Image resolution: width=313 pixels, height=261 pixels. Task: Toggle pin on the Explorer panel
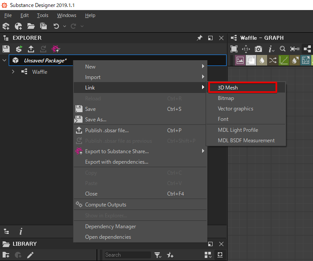click(199, 38)
